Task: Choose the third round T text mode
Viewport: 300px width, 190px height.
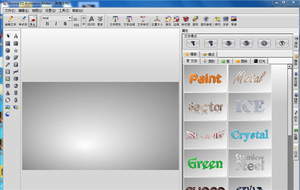Action: pyautogui.click(x=228, y=43)
